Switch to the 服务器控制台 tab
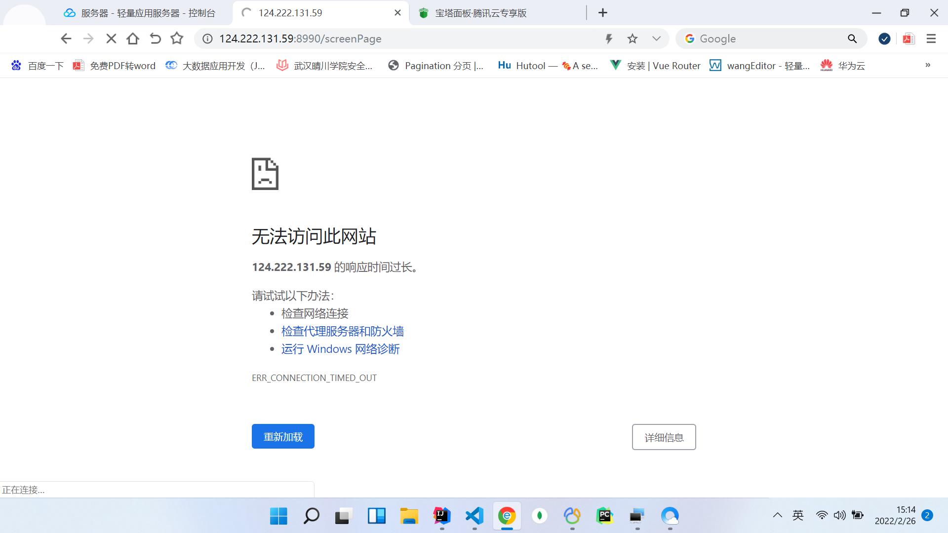Image resolution: width=948 pixels, height=533 pixels. tap(143, 12)
